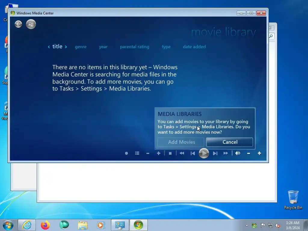
Task: Click the play button
Action: [204, 153]
